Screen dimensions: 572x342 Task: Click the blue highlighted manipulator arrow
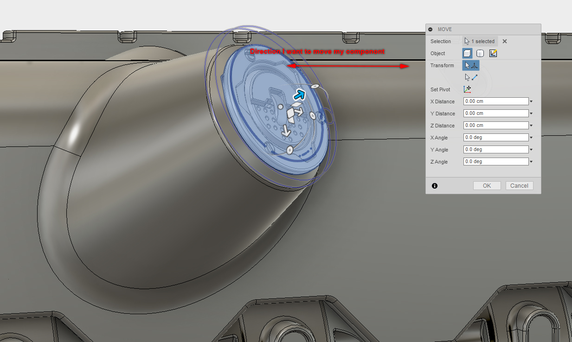(x=300, y=95)
